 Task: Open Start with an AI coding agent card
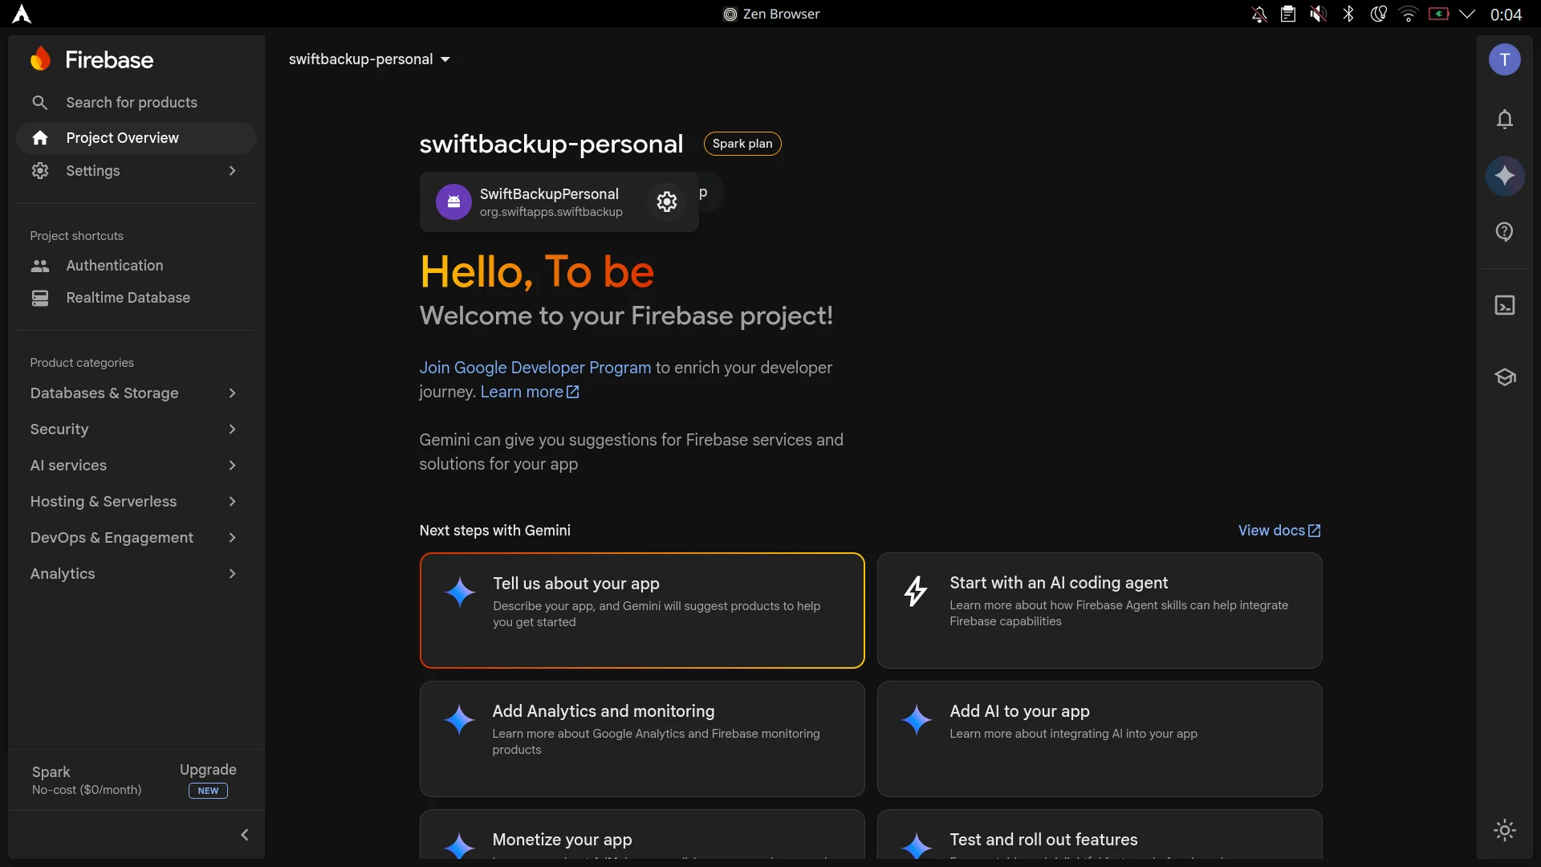click(1100, 610)
